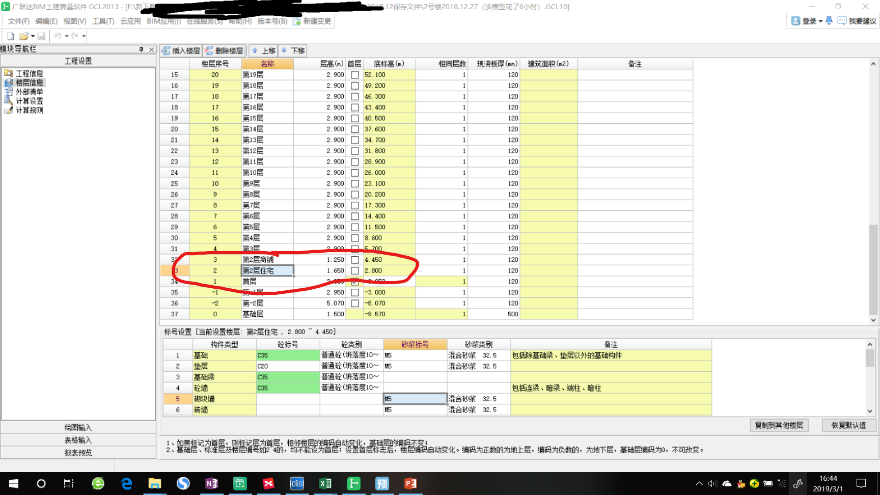Click 新建变更 document icon in menu bar
The image size is (880, 495).
(x=297, y=21)
